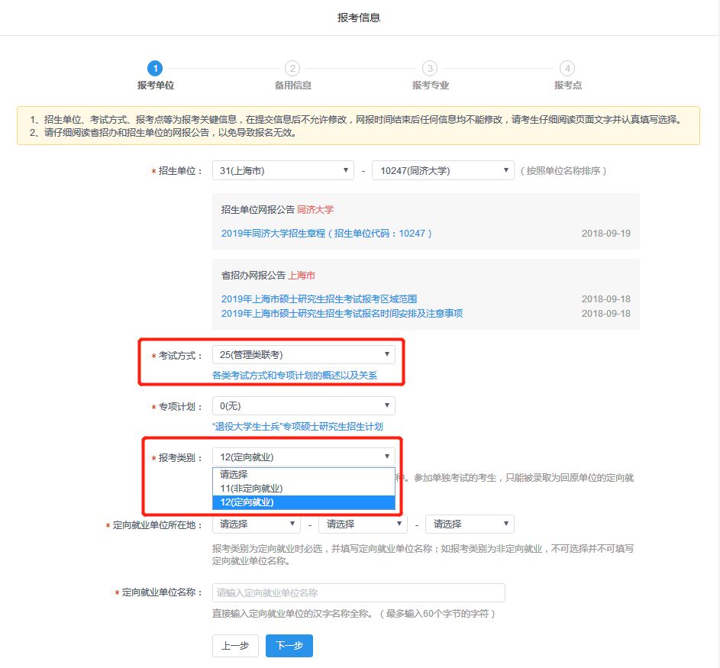The image size is (720, 668).
Task: Click step 4 circle for 报考点
Action: (x=567, y=68)
